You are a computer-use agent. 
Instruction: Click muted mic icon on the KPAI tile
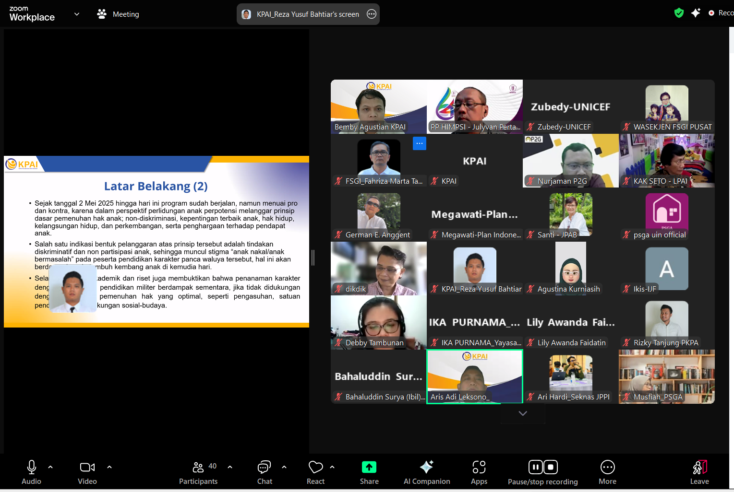point(434,181)
